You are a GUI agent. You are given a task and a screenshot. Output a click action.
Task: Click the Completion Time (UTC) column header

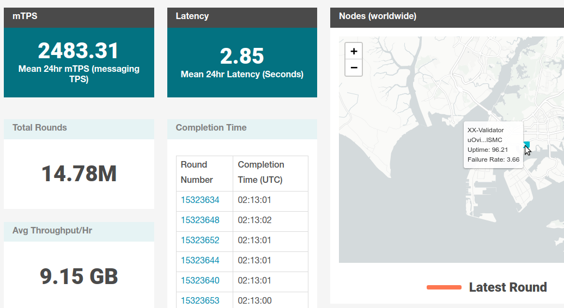point(261,173)
